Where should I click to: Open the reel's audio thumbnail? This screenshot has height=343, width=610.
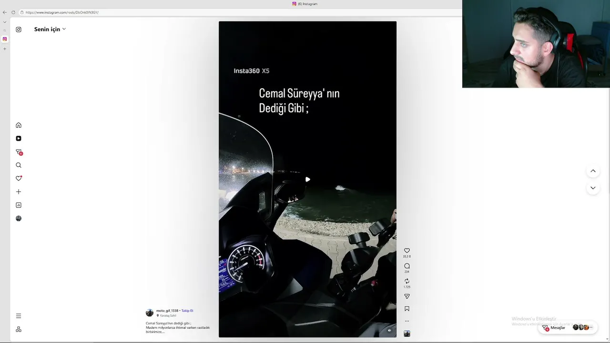407,334
